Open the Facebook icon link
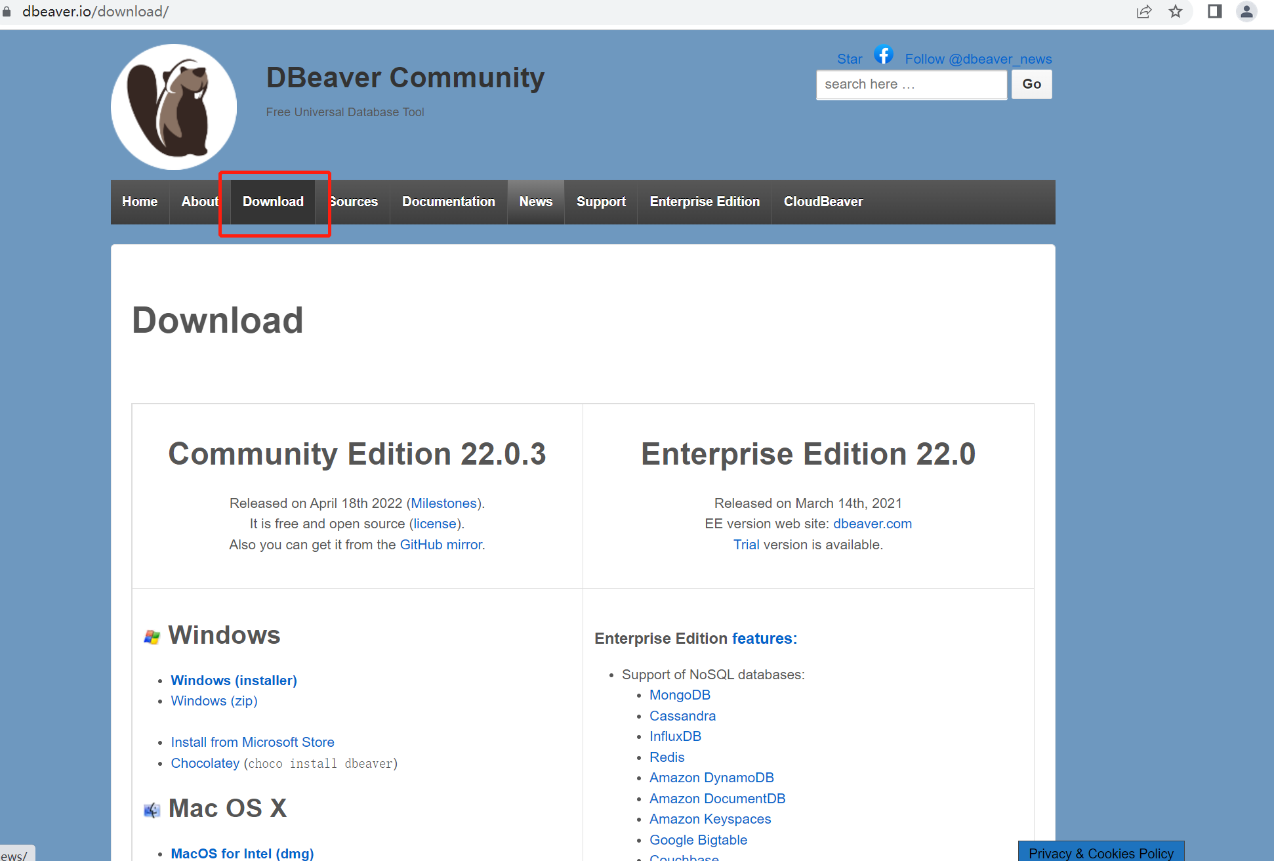 [883, 55]
